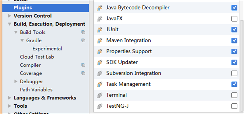Disable the Java Bytecode Decompiler checkbox

(234, 8)
